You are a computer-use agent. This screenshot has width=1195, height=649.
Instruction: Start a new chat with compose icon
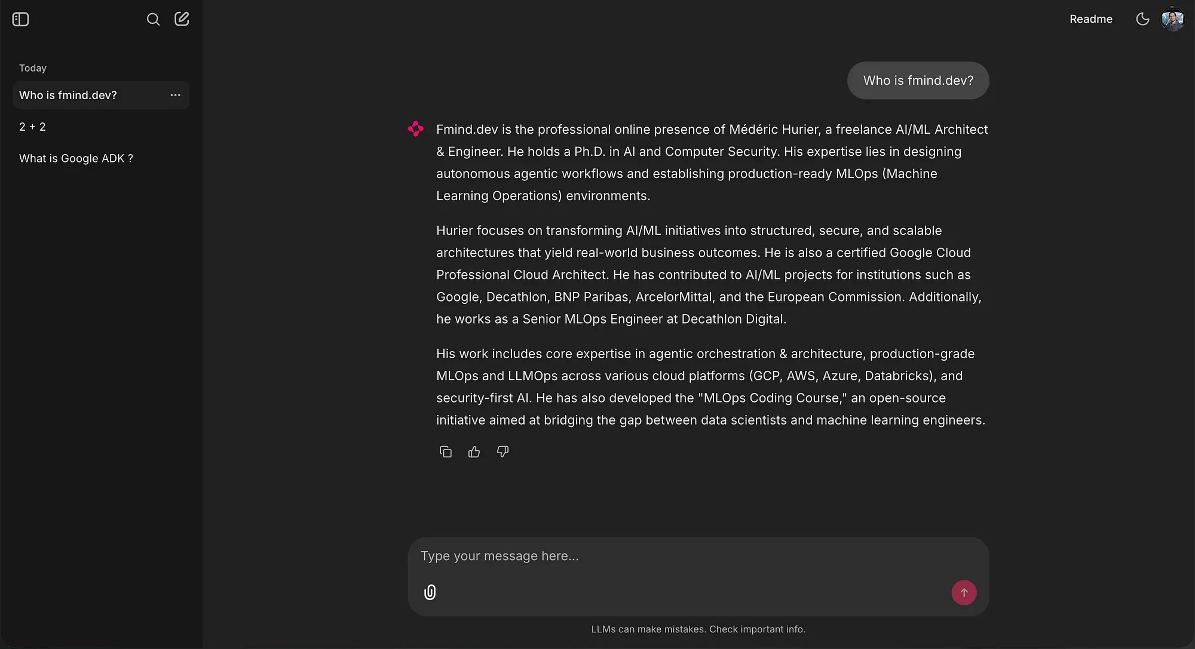(x=181, y=19)
